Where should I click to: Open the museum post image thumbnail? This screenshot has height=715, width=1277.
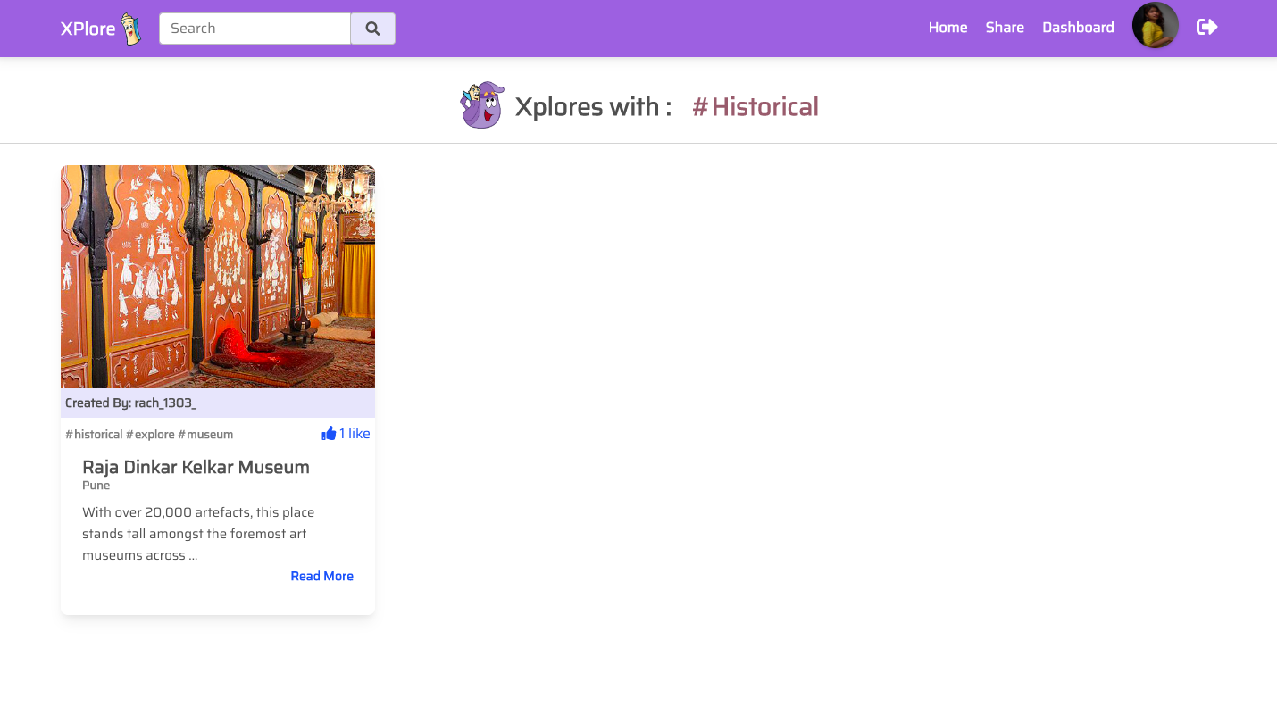click(x=217, y=276)
